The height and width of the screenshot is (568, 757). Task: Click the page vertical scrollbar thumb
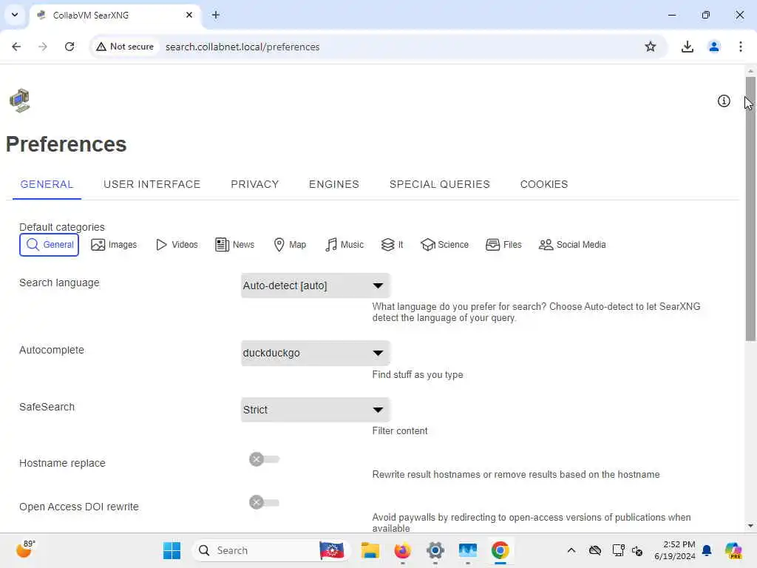pyautogui.click(x=750, y=209)
